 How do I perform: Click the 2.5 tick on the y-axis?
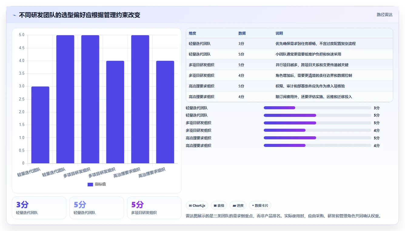click(22, 99)
